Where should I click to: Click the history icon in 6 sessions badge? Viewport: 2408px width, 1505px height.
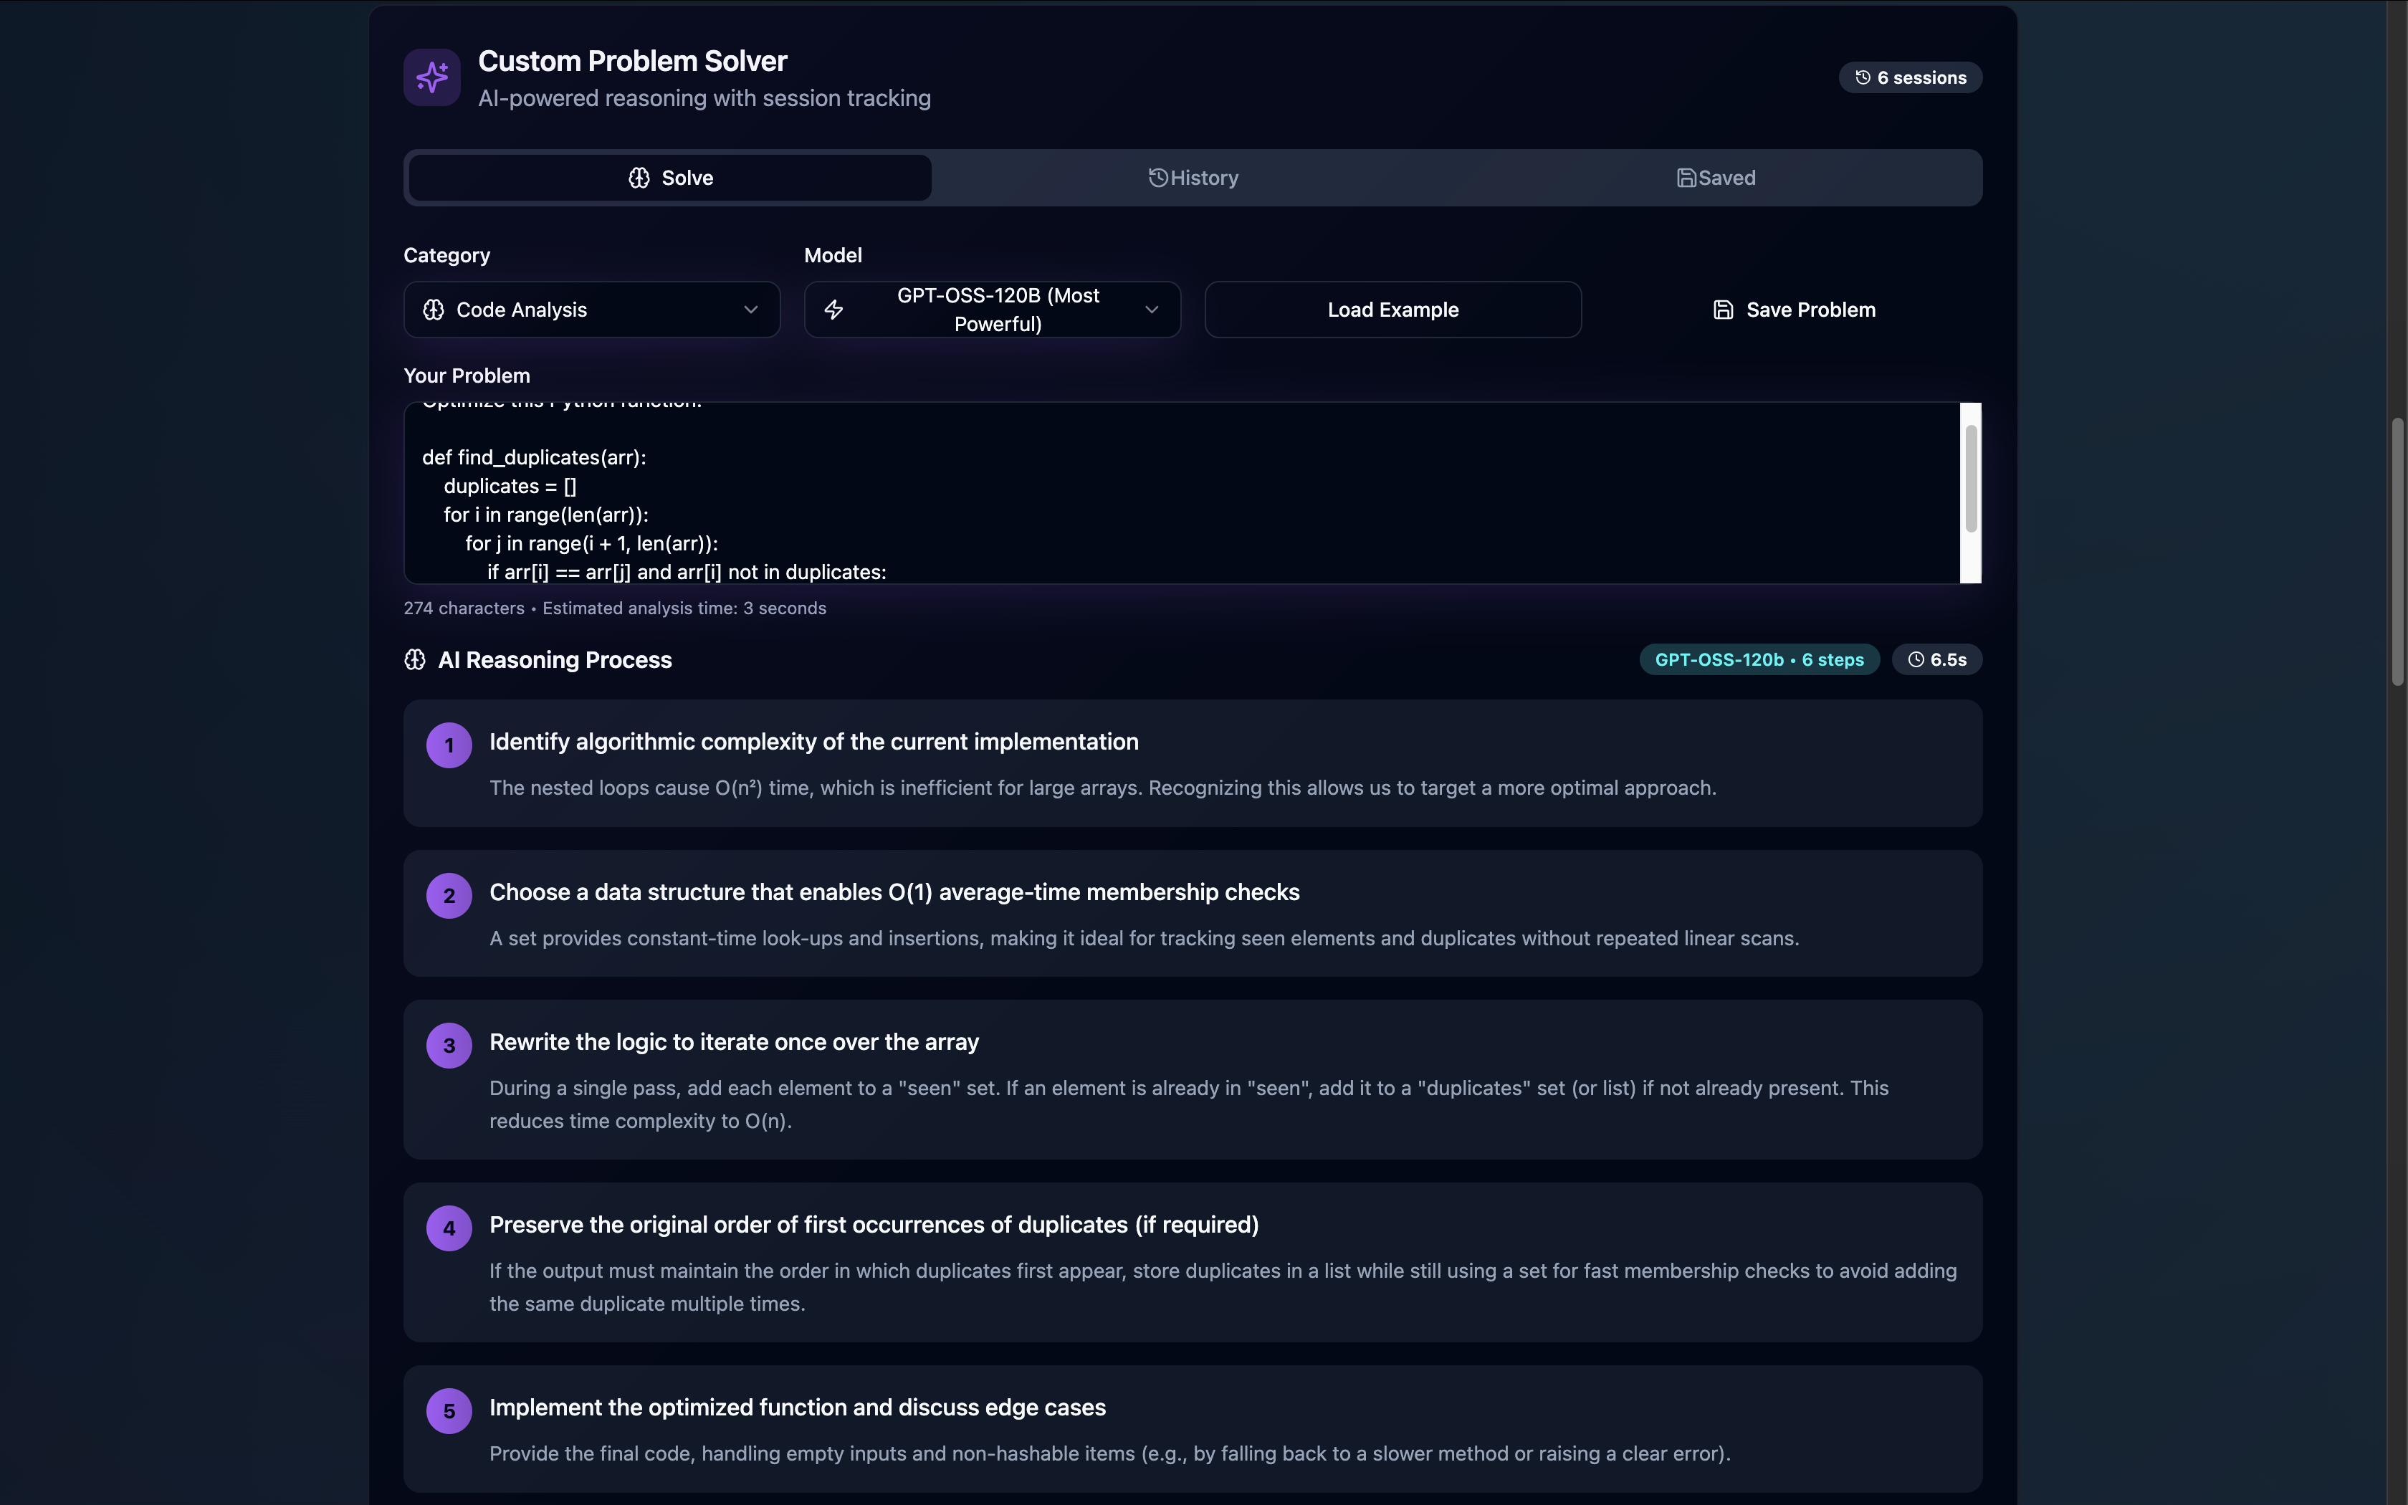point(1863,77)
